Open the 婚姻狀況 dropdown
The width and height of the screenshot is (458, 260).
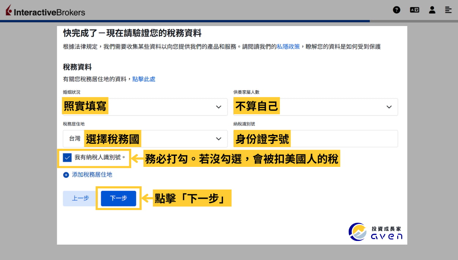(145, 107)
